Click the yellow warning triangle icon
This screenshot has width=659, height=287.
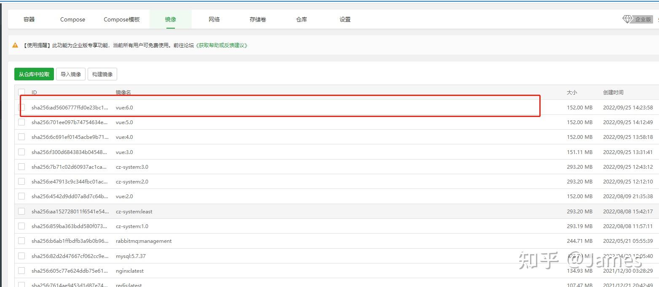tap(15, 45)
